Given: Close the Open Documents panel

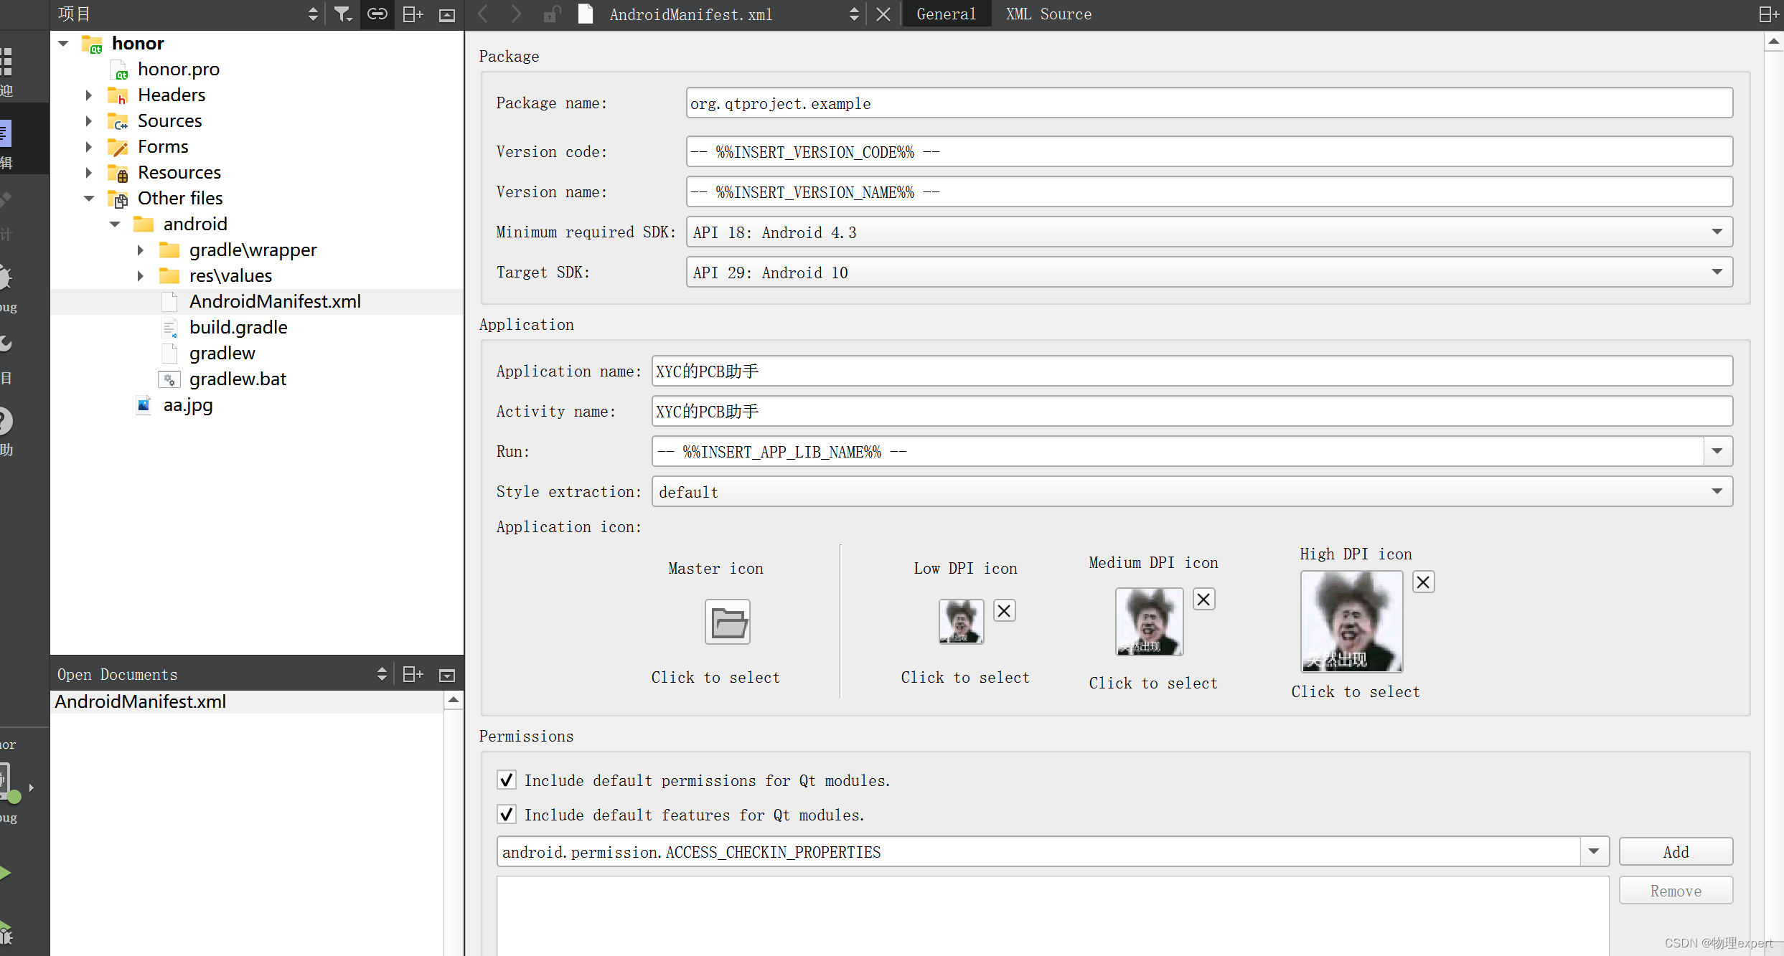Looking at the screenshot, I should 447,675.
